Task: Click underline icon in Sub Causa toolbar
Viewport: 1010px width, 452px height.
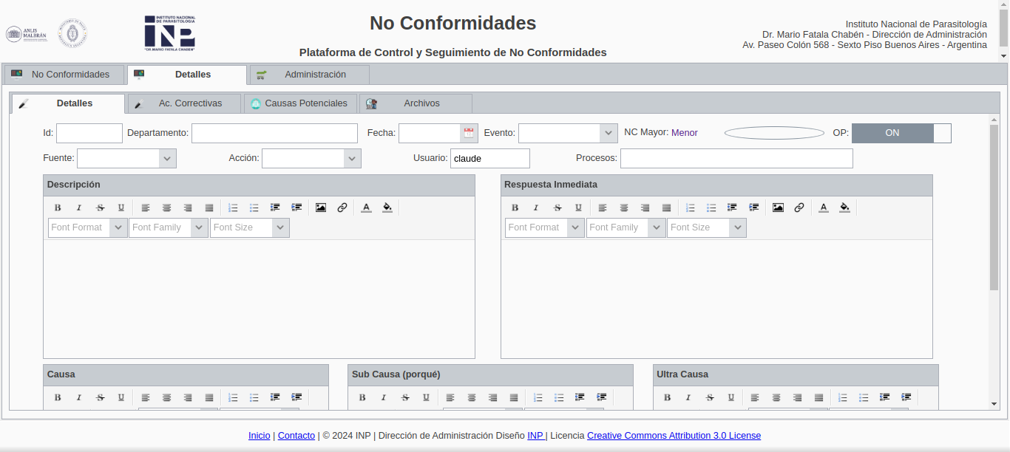Action: (426, 397)
